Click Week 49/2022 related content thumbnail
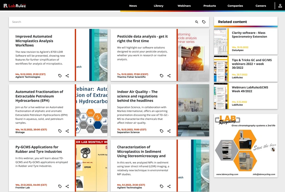 [221, 96]
